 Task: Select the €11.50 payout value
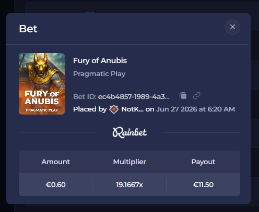(x=203, y=185)
